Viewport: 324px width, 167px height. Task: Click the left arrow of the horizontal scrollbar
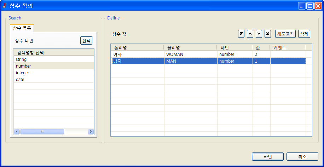(17, 132)
